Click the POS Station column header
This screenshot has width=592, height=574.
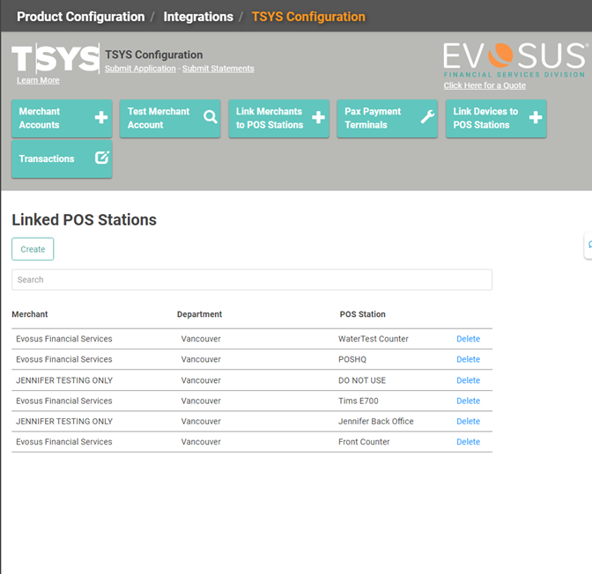tap(362, 314)
